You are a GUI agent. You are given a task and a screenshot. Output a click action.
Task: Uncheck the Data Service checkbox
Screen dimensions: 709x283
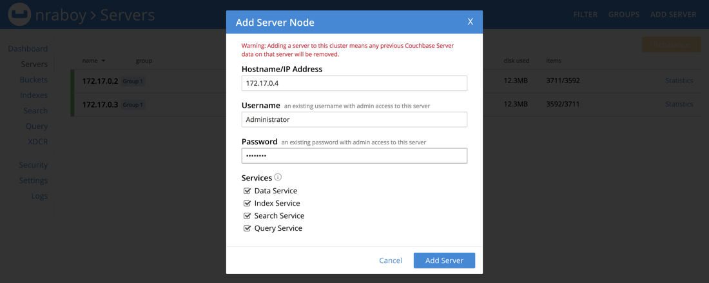[247, 191]
